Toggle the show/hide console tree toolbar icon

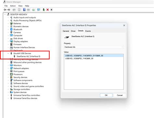14,10
